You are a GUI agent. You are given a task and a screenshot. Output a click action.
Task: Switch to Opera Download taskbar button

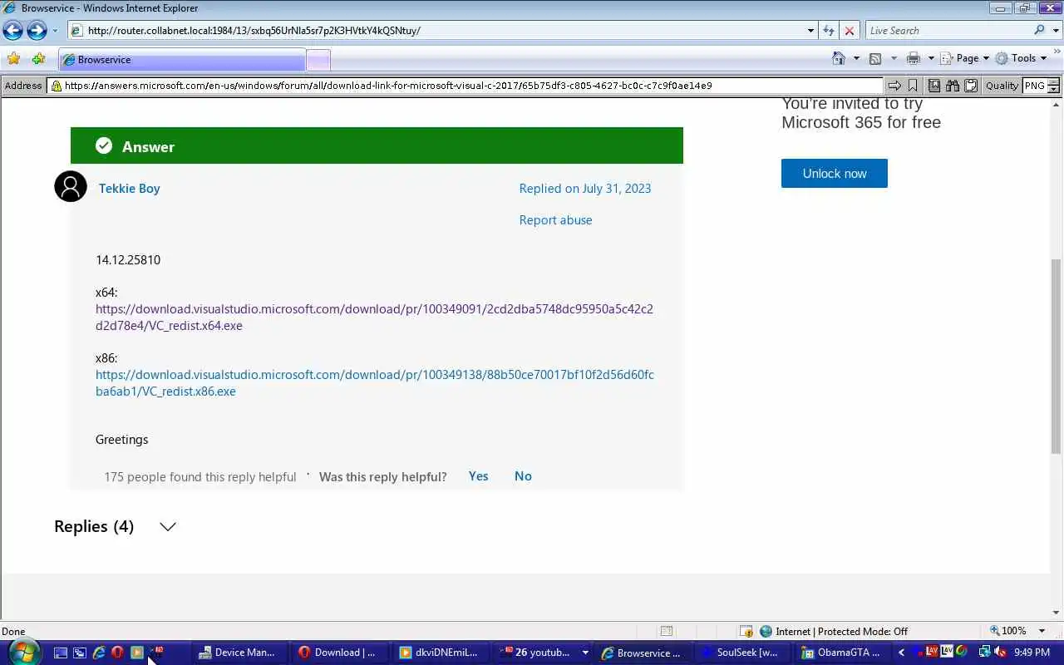pos(339,653)
